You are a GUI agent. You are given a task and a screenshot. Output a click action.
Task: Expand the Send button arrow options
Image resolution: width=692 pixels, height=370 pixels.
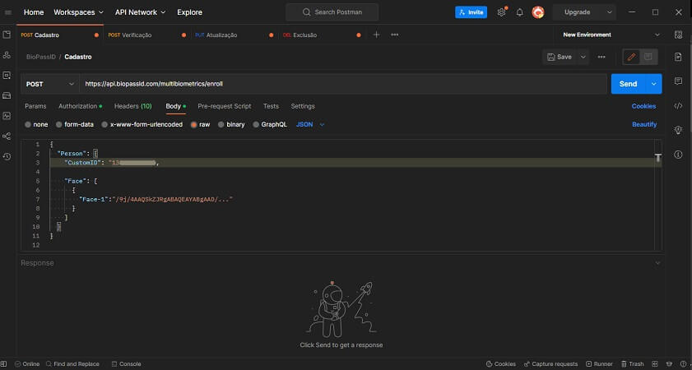pyautogui.click(x=653, y=84)
